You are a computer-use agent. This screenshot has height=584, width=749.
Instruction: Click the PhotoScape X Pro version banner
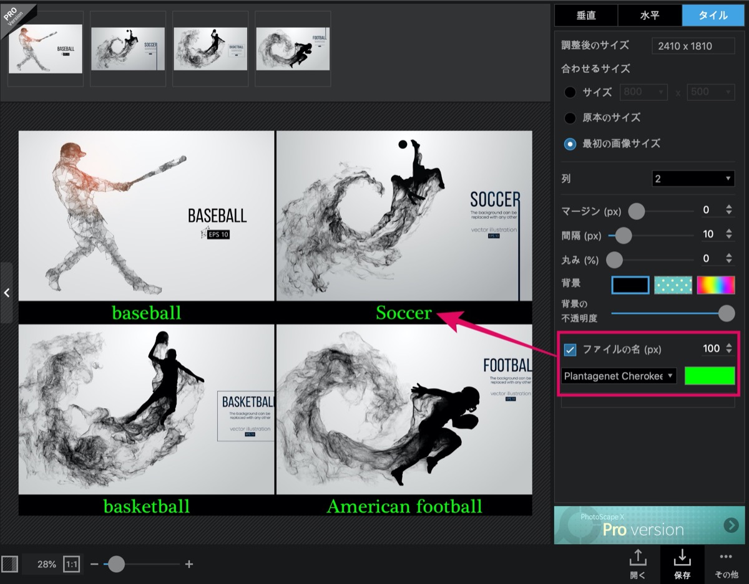tap(649, 525)
